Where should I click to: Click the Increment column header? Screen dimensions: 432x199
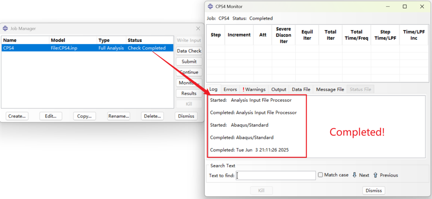239,35
